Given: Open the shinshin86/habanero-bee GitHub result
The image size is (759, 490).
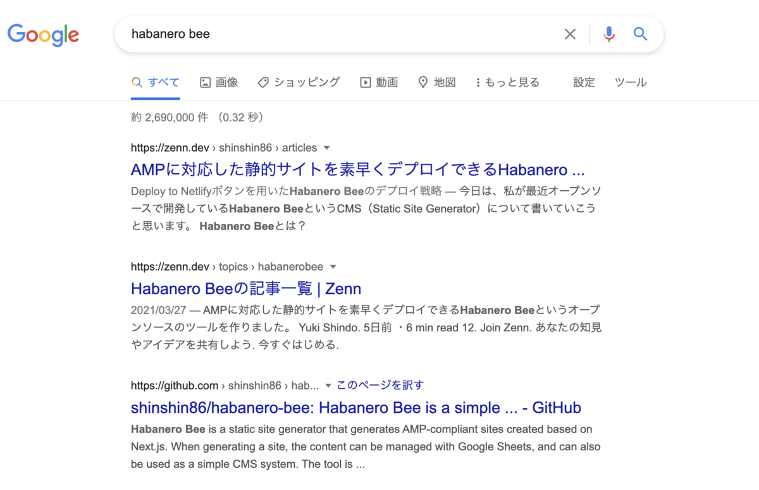Looking at the screenshot, I should point(355,407).
